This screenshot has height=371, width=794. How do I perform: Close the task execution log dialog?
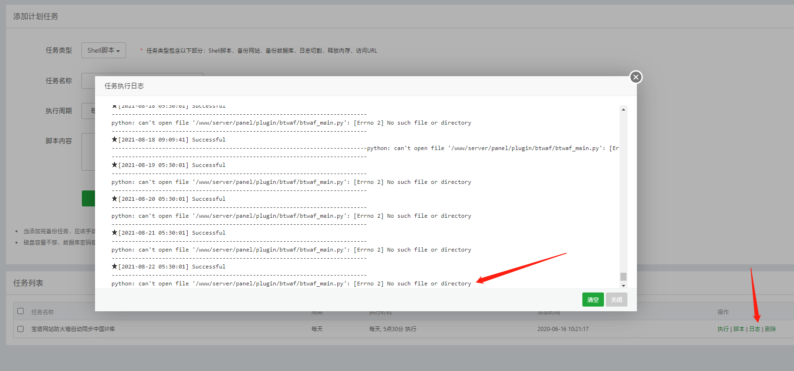(636, 77)
